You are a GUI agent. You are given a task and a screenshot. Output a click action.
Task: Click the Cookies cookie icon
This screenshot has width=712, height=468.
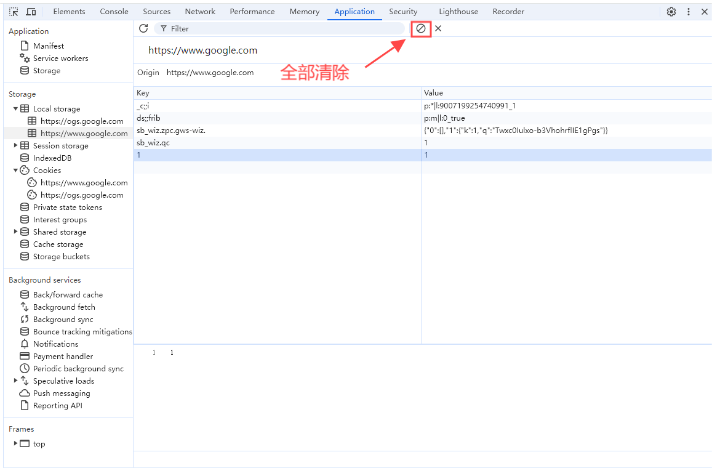click(x=25, y=170)
